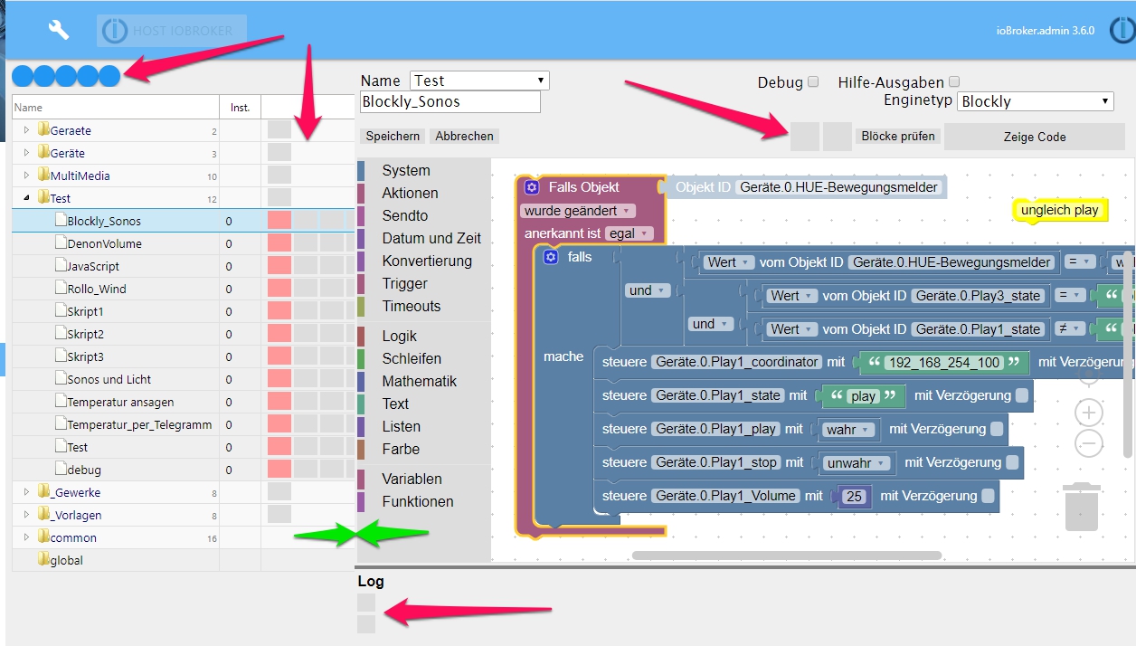Image resolution: width=1136 pixels, height=646 pixels.
Task: Expand the Geräte folder
Action: tap(27, 153)
